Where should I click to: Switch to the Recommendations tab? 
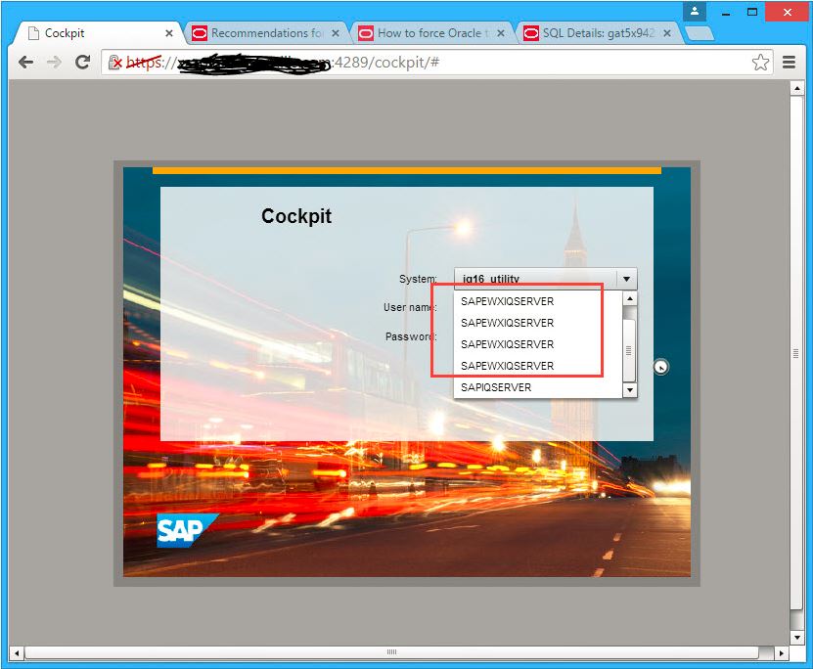[265, 33]
